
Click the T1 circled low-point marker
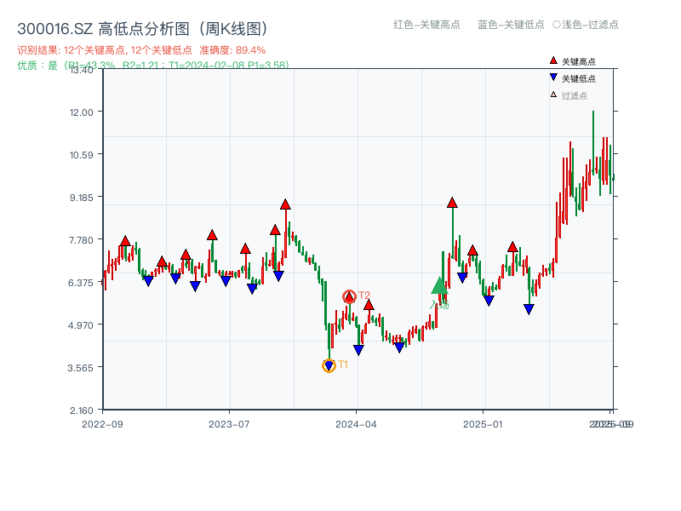329,365
